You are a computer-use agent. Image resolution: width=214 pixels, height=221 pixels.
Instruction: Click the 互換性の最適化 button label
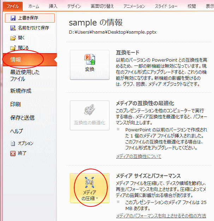[x=90, y=123]
